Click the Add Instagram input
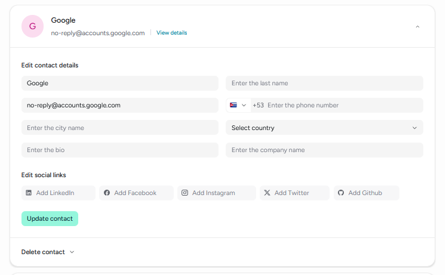This screenshot has width=446, height=275. [x=217, y=193]
